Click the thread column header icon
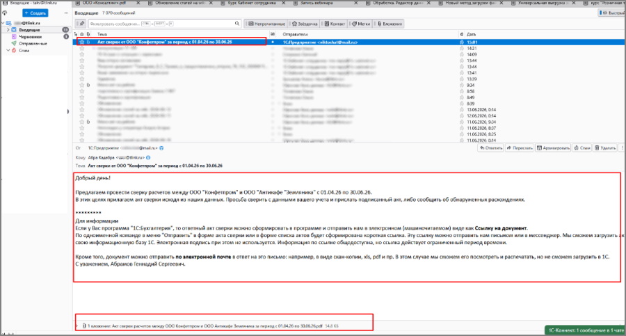This screenshot has height=336, width=626. click(x=76, y=34)
